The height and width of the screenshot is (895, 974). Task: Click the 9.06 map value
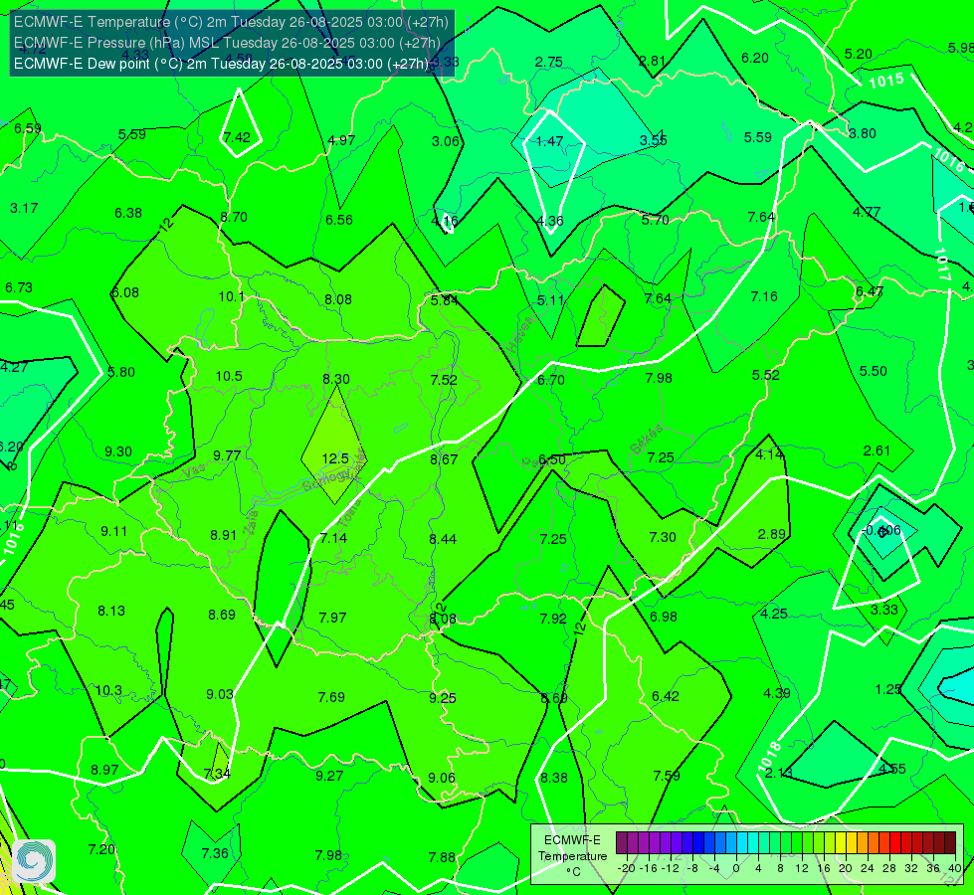(x=442, y=778)
